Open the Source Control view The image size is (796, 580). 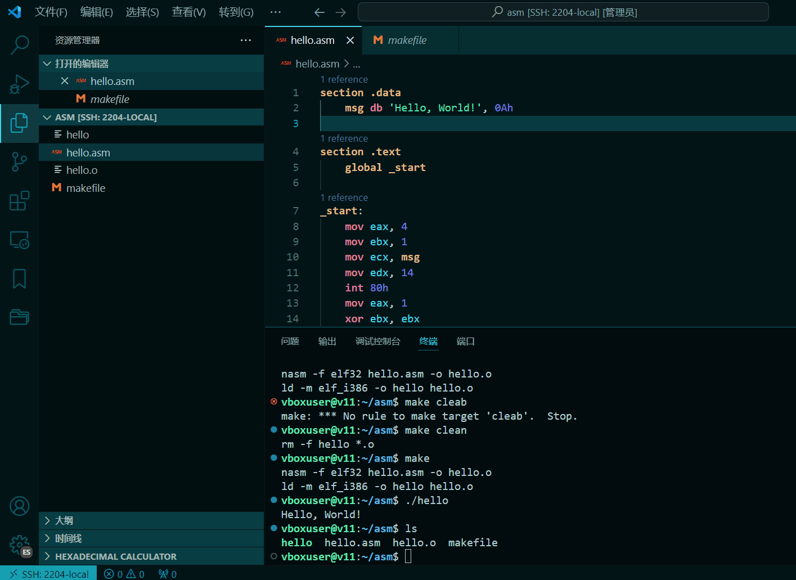[19, 161]
